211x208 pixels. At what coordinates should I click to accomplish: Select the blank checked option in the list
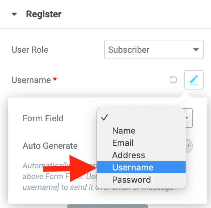tap(141, 117)
